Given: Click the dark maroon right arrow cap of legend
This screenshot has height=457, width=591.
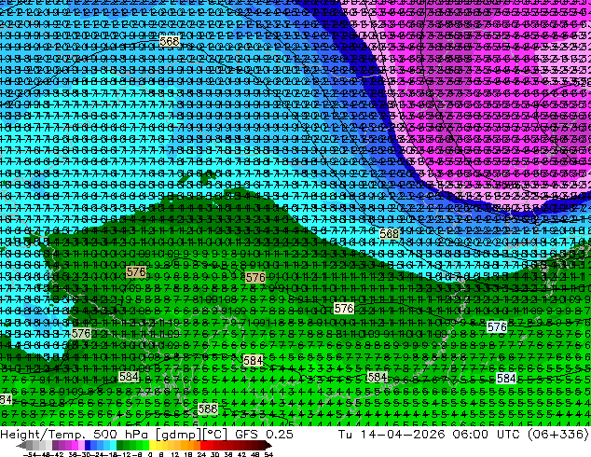Looking at the screenshot, I should [268, 445].
